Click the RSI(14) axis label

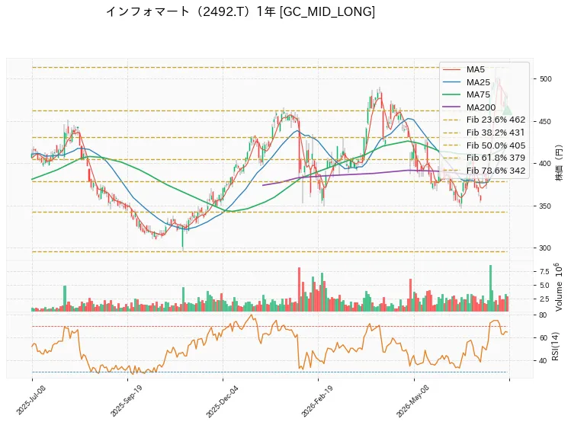coord(555,346)
